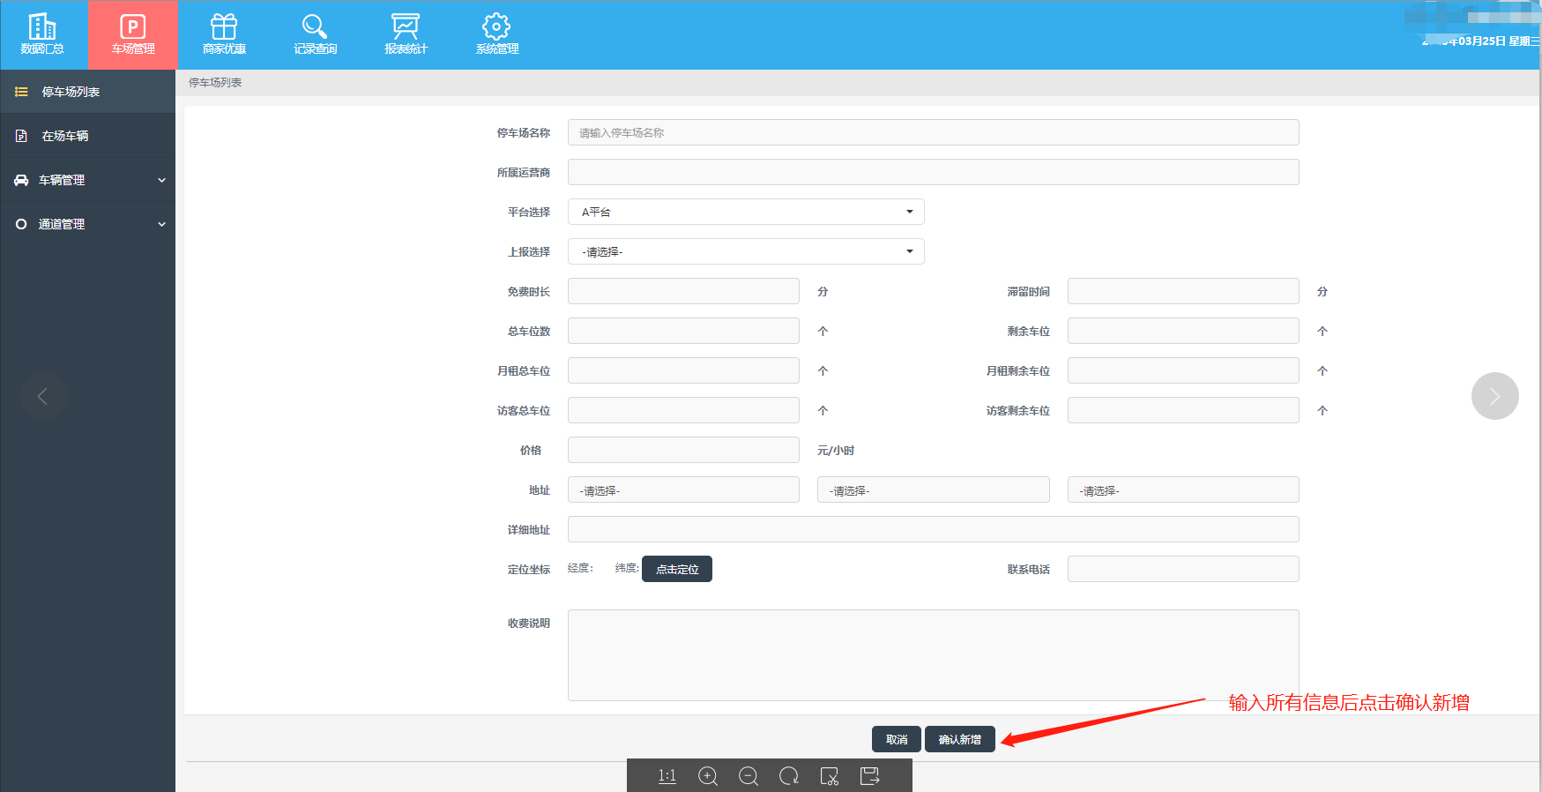
Task: Click the crop screenshot scissors icon
Action: (x=829, y=776)
